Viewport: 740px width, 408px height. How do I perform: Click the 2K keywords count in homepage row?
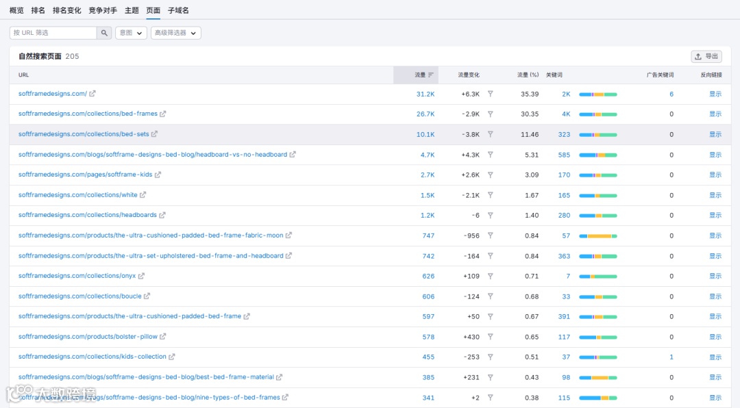click(566, 94)
